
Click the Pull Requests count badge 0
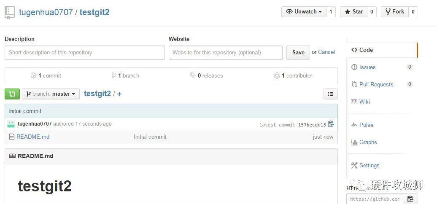(410, 84)
